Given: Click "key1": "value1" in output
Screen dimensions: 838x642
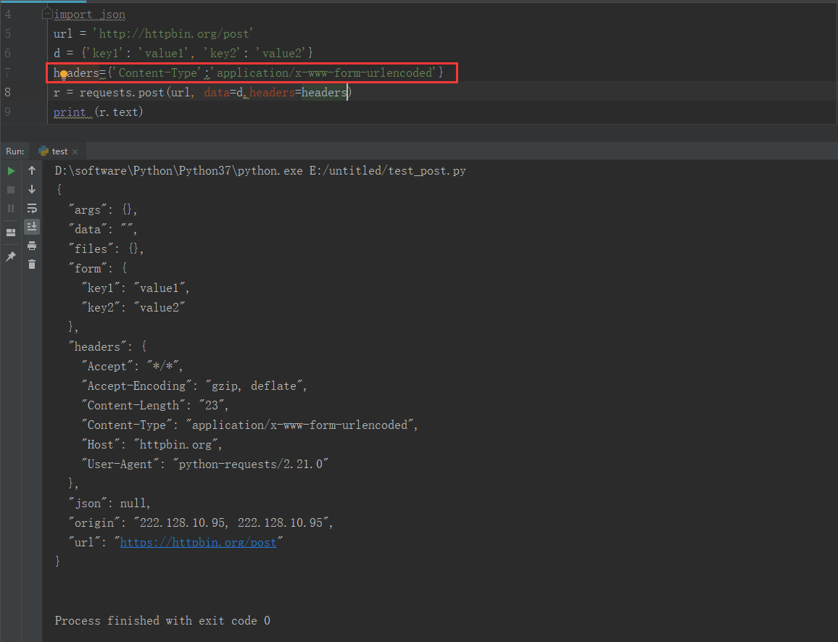Looking at the screenshot, I should point(136,288).
